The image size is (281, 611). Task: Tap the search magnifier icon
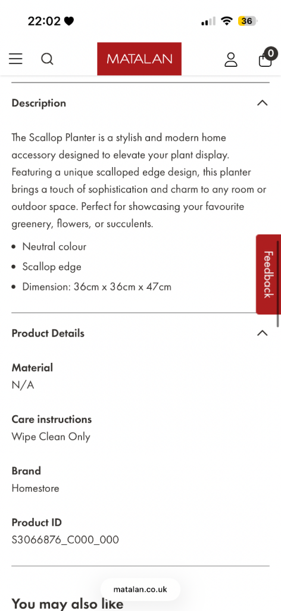click(47, 59)
